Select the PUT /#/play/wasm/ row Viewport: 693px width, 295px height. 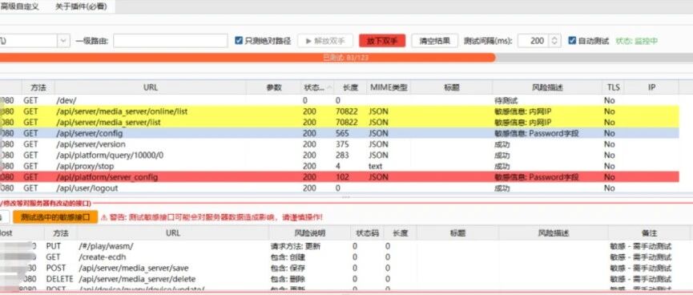[346, 246]
